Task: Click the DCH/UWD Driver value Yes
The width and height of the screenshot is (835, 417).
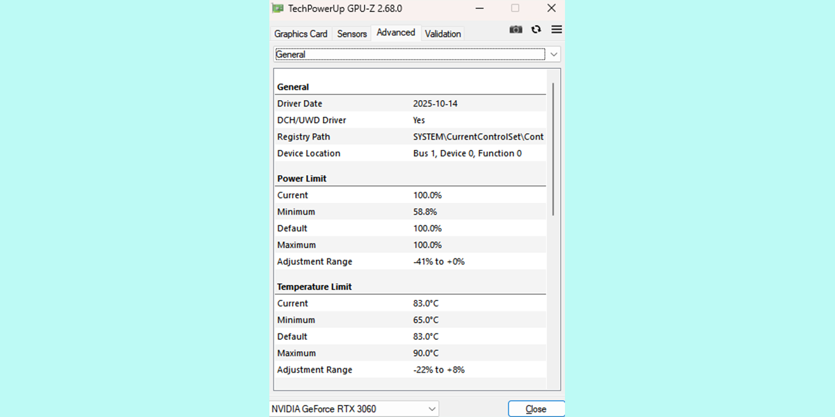Action: (x=419, y=120)
